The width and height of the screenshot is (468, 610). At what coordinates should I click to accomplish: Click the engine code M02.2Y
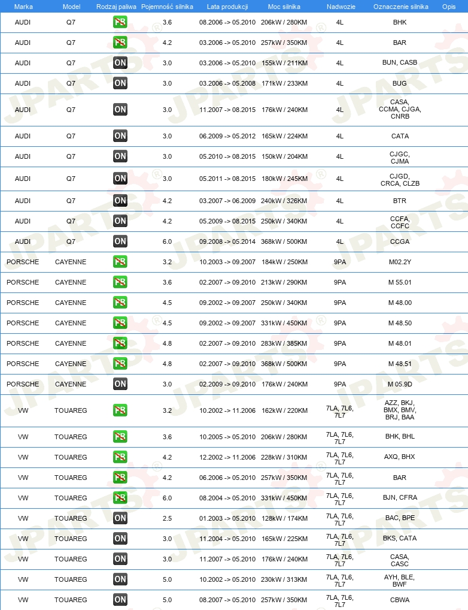click(400, 262)
